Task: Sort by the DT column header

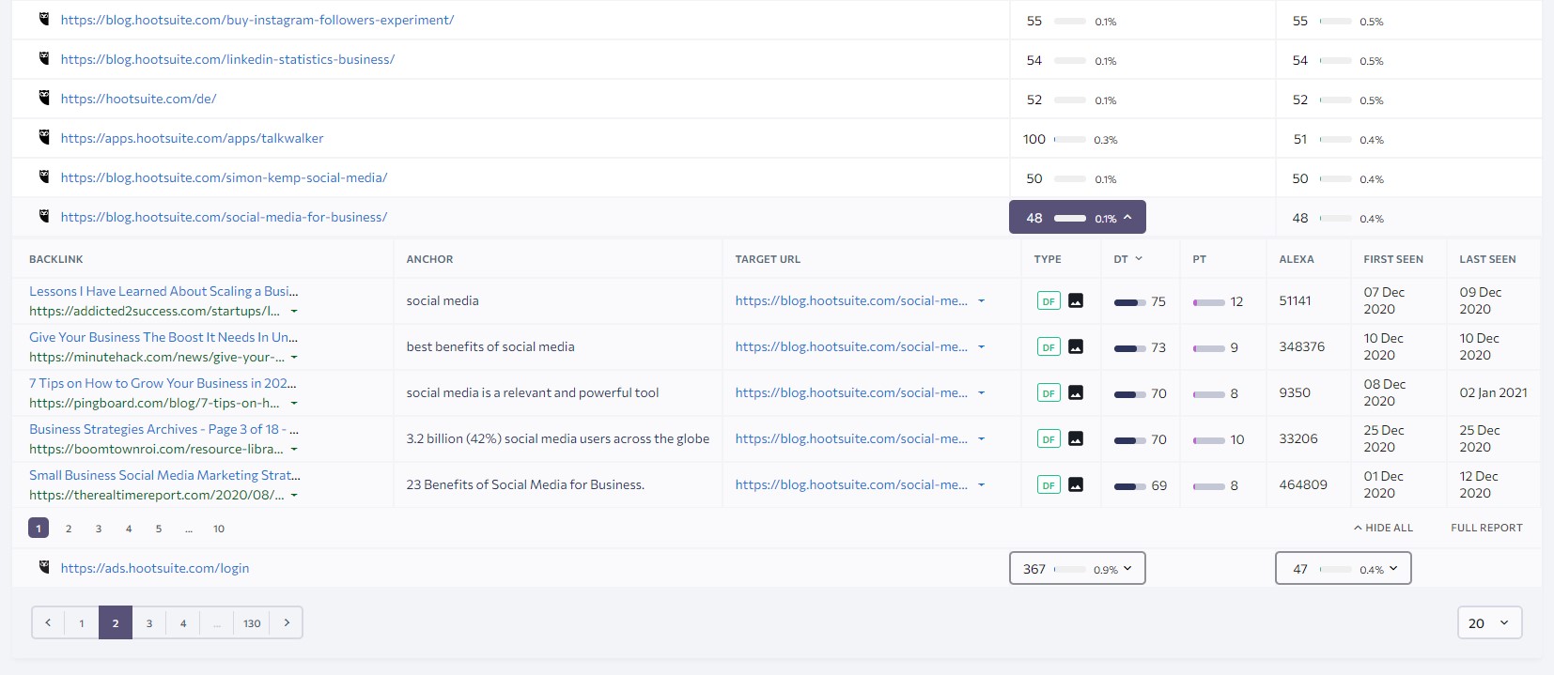Action: (x=1127, y=259)
